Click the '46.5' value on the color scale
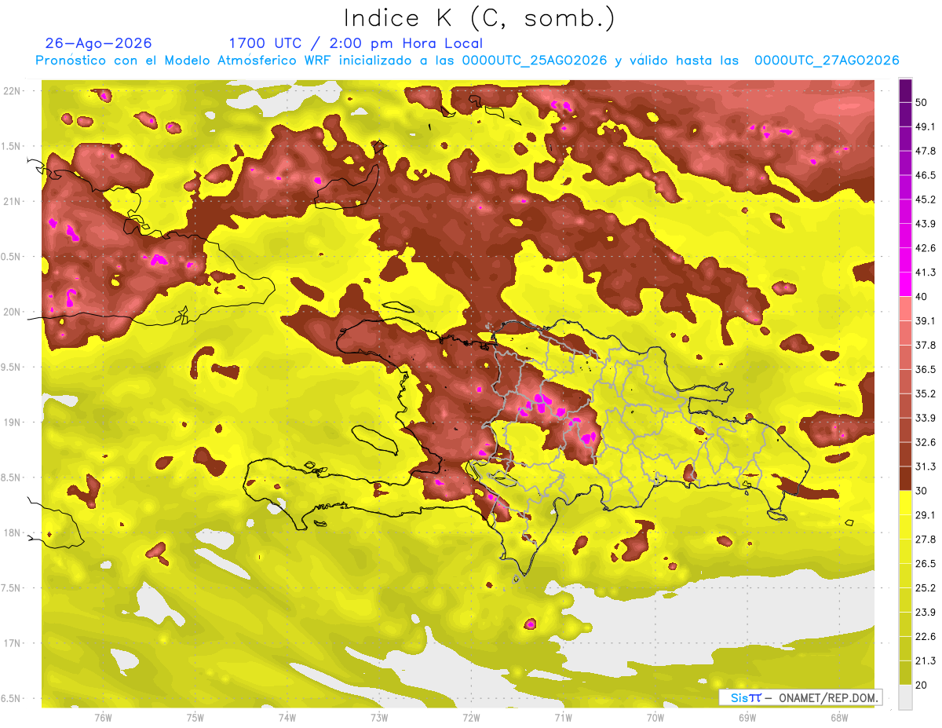 [925, 175]
